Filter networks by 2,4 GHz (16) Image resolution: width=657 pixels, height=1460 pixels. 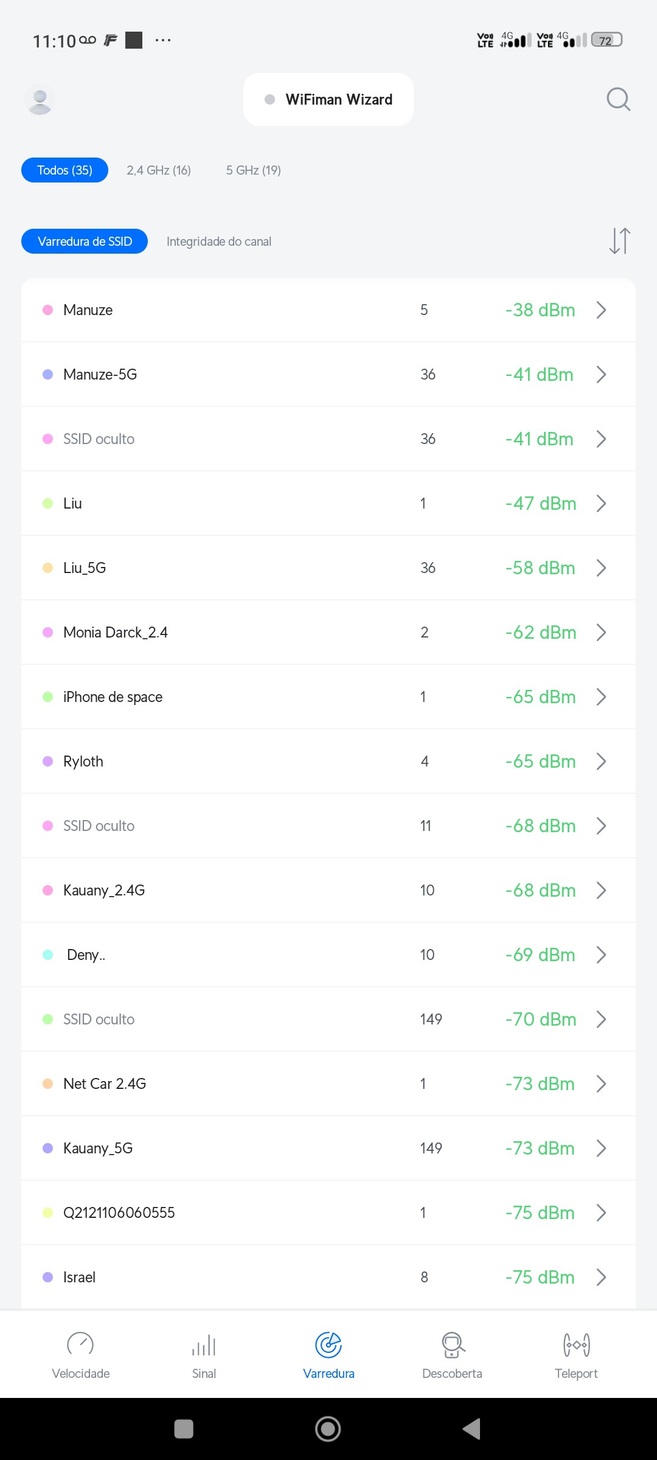159,170
